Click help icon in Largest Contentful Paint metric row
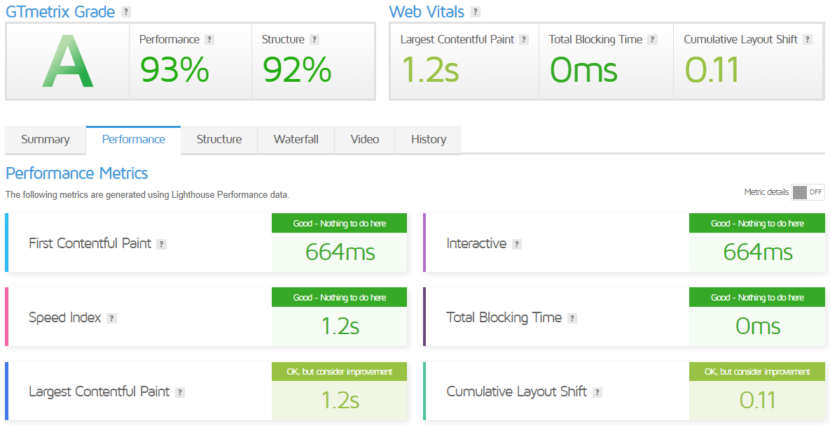 pos(180,392)
